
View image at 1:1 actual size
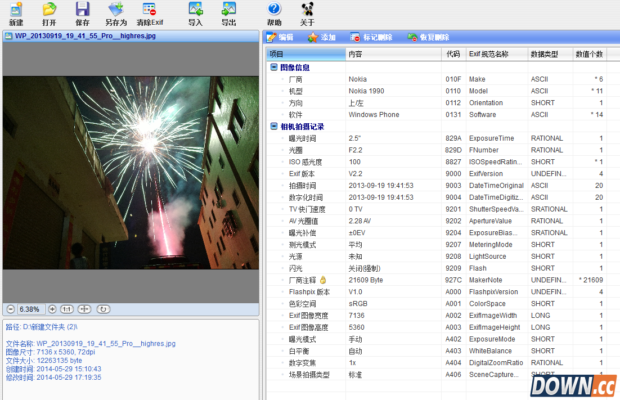pos(66,309)
